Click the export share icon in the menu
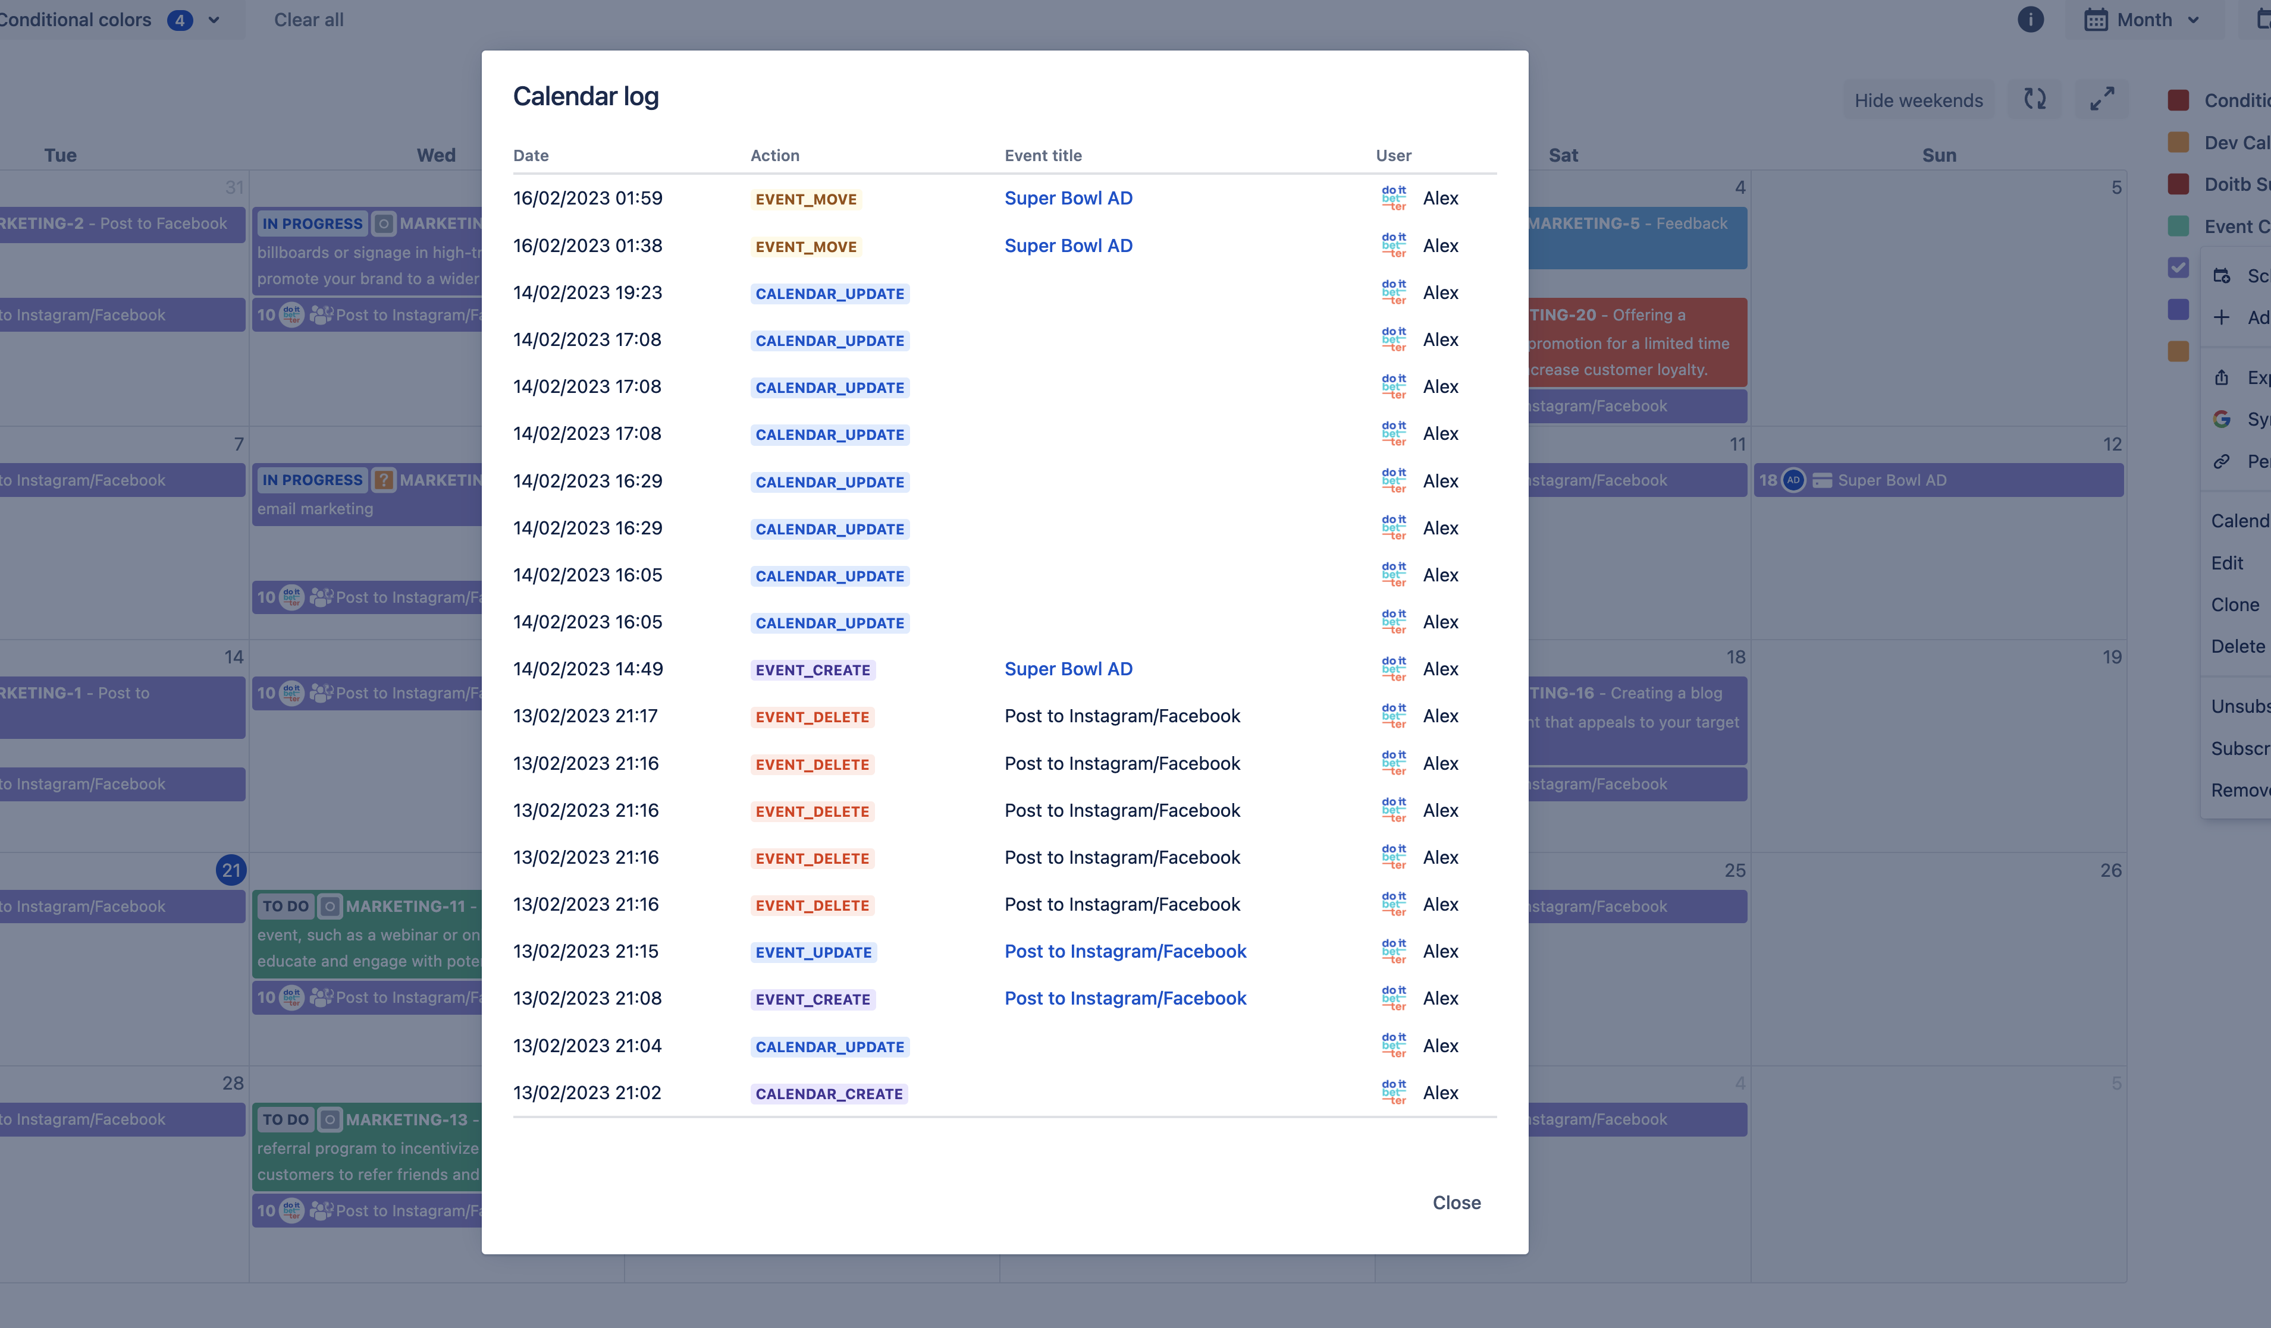This screenshot has height=1328, width=2271. point(2222,378)
